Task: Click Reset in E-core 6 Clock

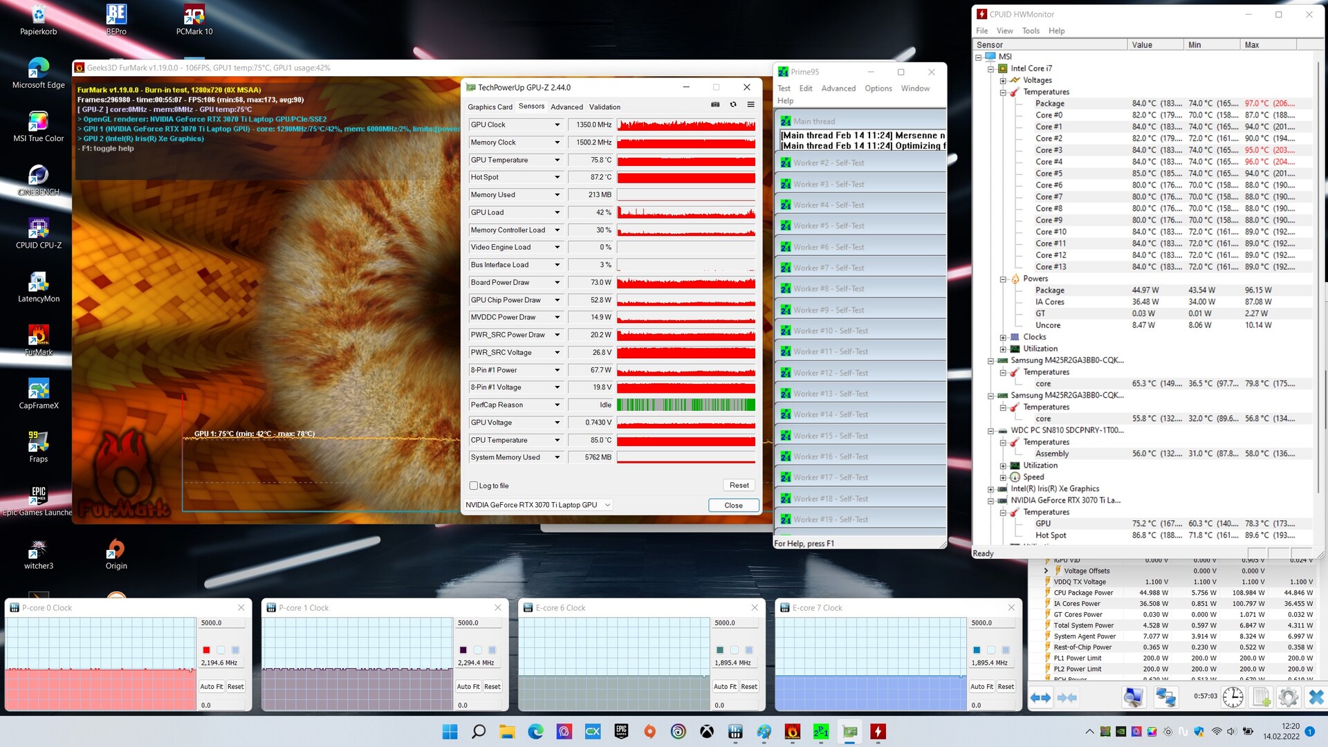Action: 748,687
